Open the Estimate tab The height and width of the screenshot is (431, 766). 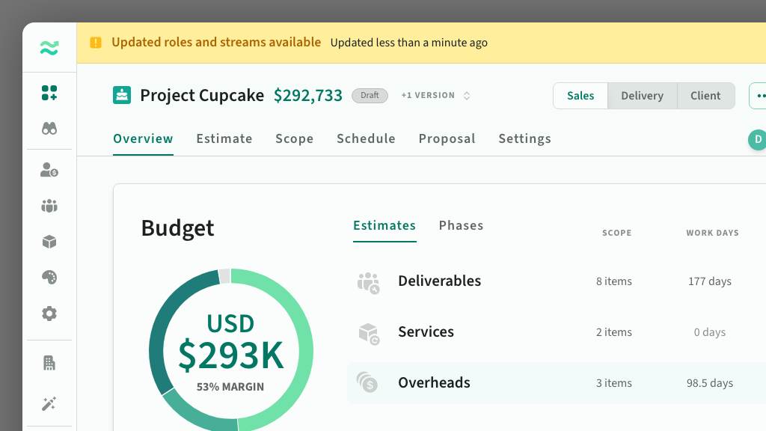point(224,138)
